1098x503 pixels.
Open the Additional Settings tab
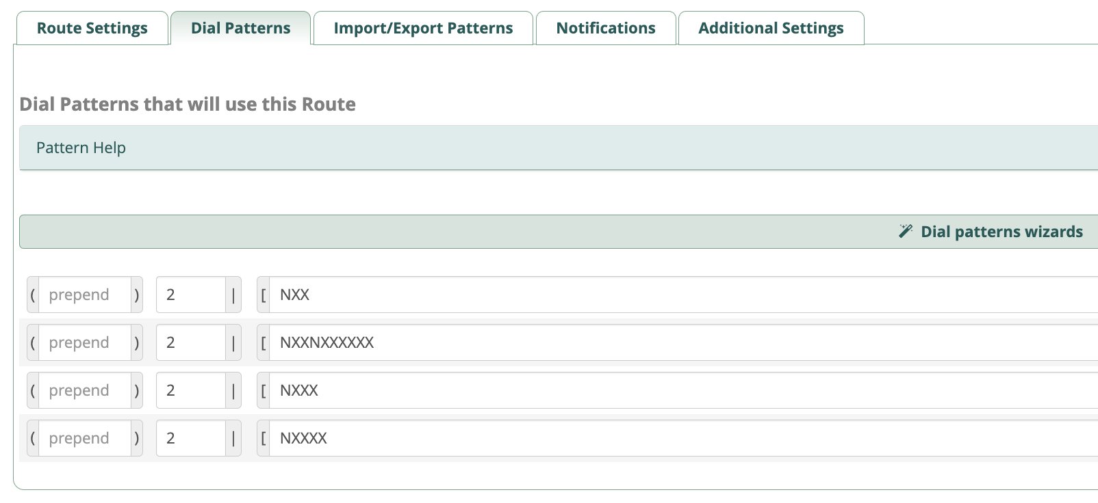click(771, 28)
